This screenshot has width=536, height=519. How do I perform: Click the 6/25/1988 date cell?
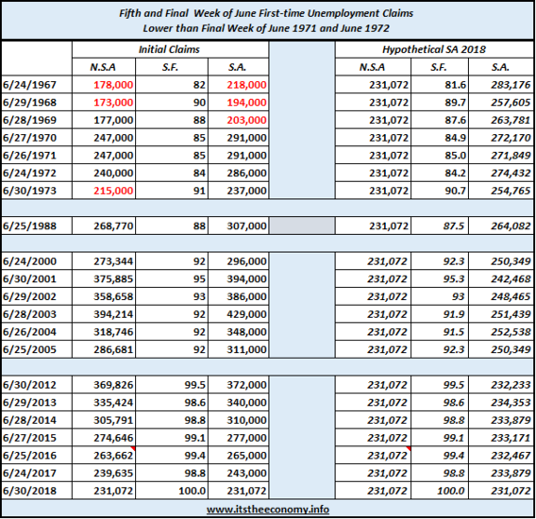point(37,226)
